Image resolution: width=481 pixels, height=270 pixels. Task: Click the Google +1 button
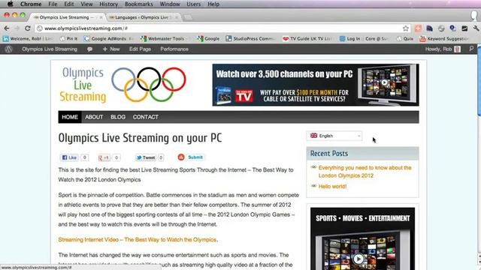pos(104,157)
